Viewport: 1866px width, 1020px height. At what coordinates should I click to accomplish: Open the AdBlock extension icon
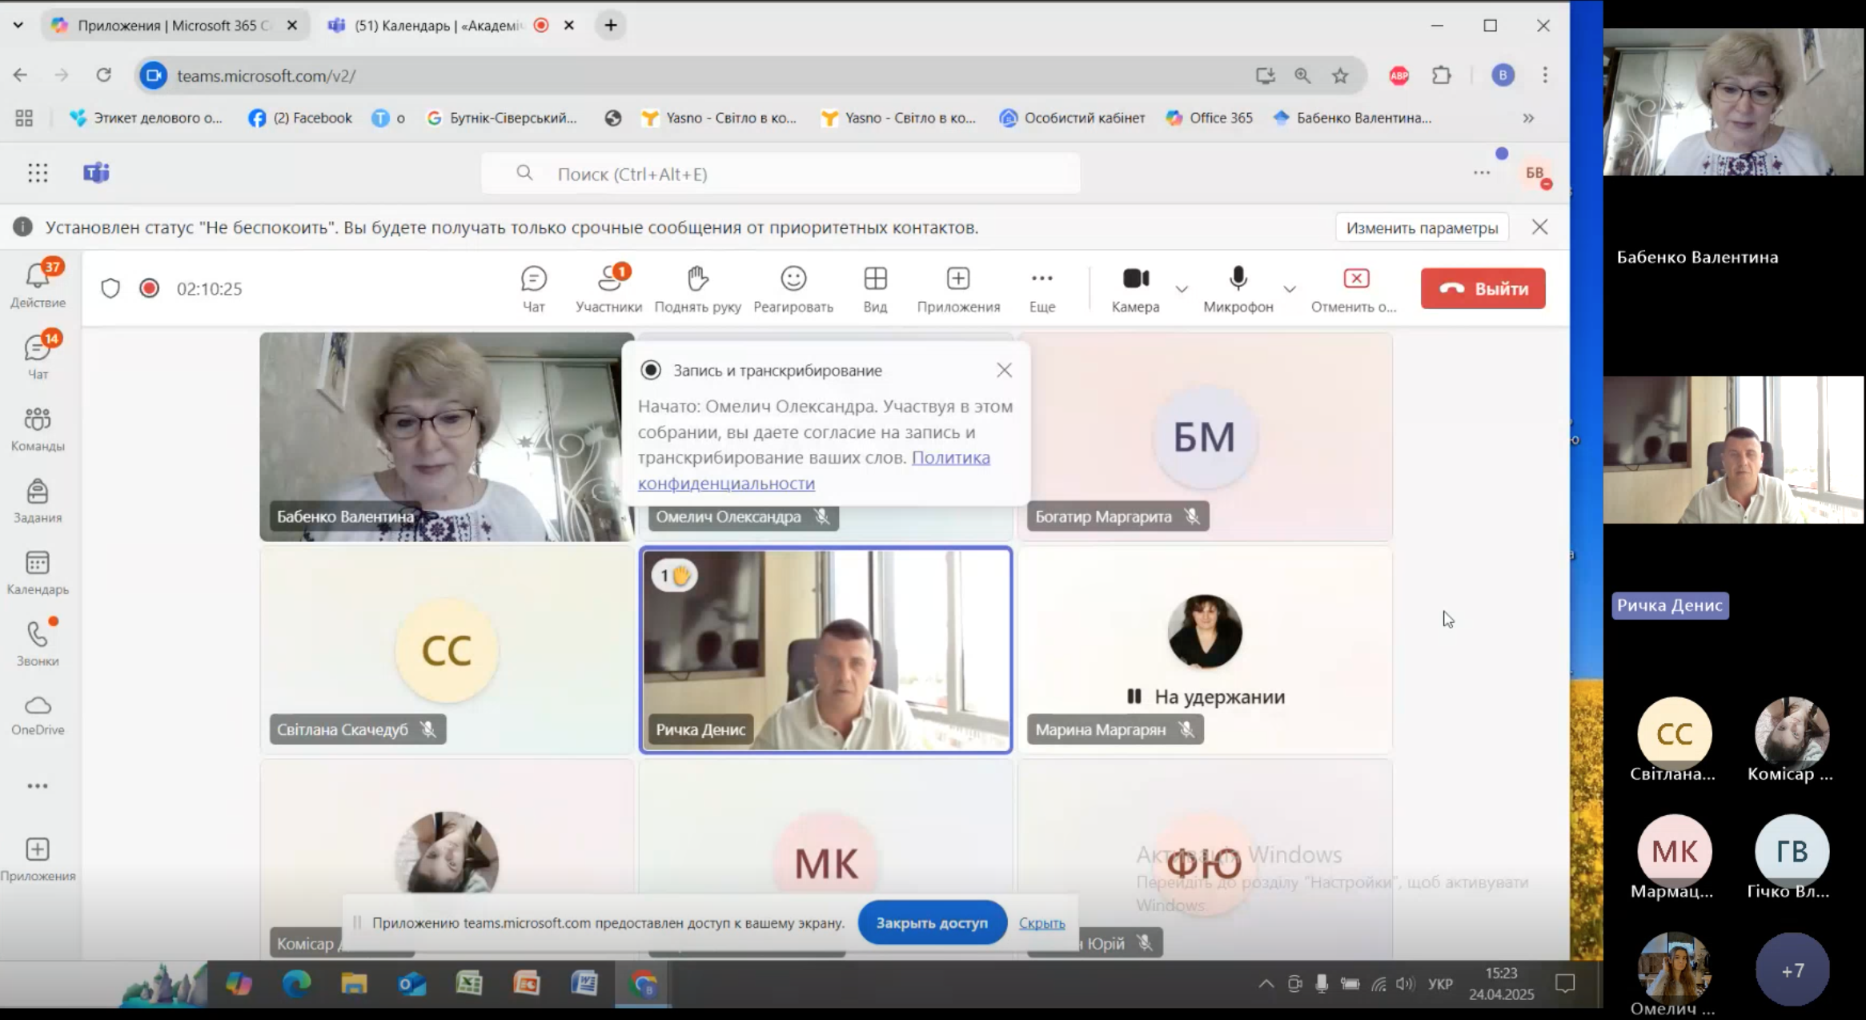pyautogui.click(x=1398, y=75)
